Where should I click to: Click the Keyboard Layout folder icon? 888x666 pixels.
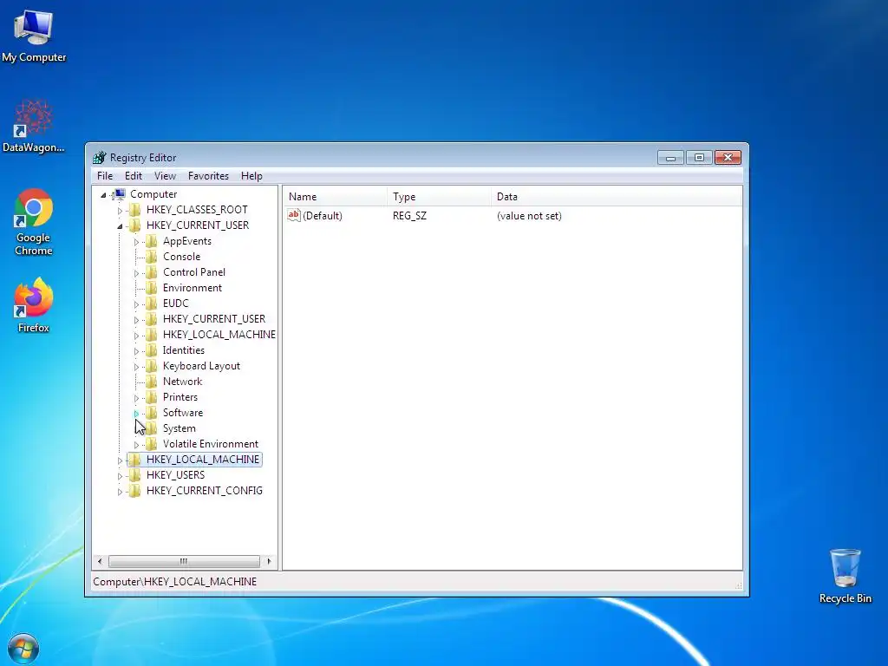pyautogui.click(x=151, y=366)
